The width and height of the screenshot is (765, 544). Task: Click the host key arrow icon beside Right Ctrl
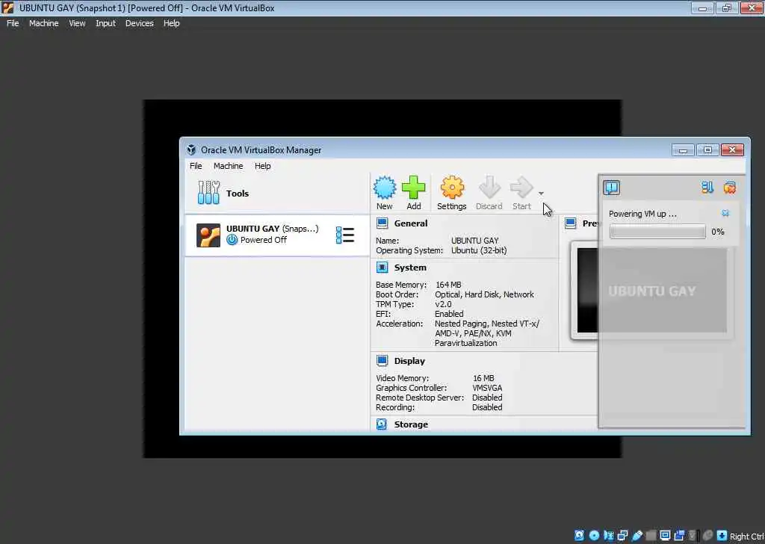[x=722, y=536]
